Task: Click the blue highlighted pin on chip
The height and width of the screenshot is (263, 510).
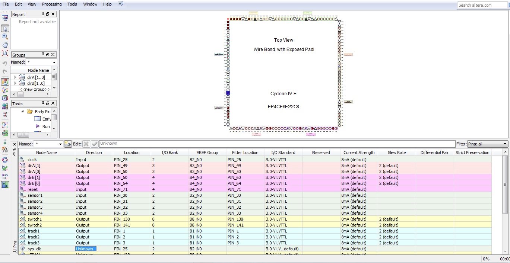Action: coord(228,93)
